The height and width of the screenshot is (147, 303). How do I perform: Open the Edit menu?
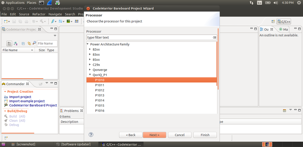[x=13, y=14]
